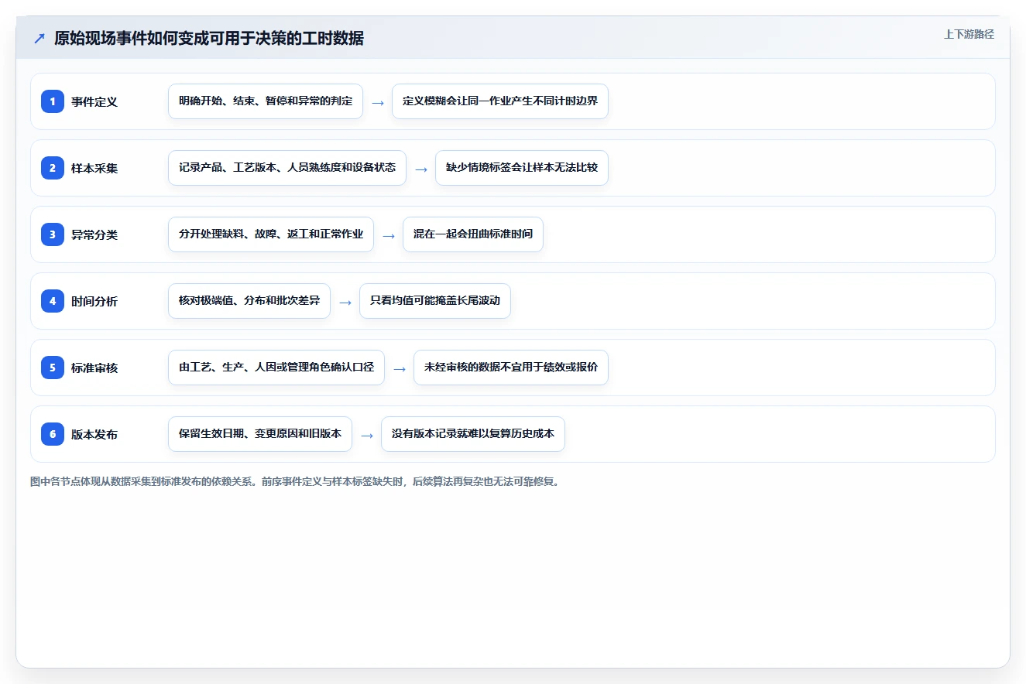1026x684 pixels.
Task: Click the arrow in the 标准审核 row
Action: (400, 368)
